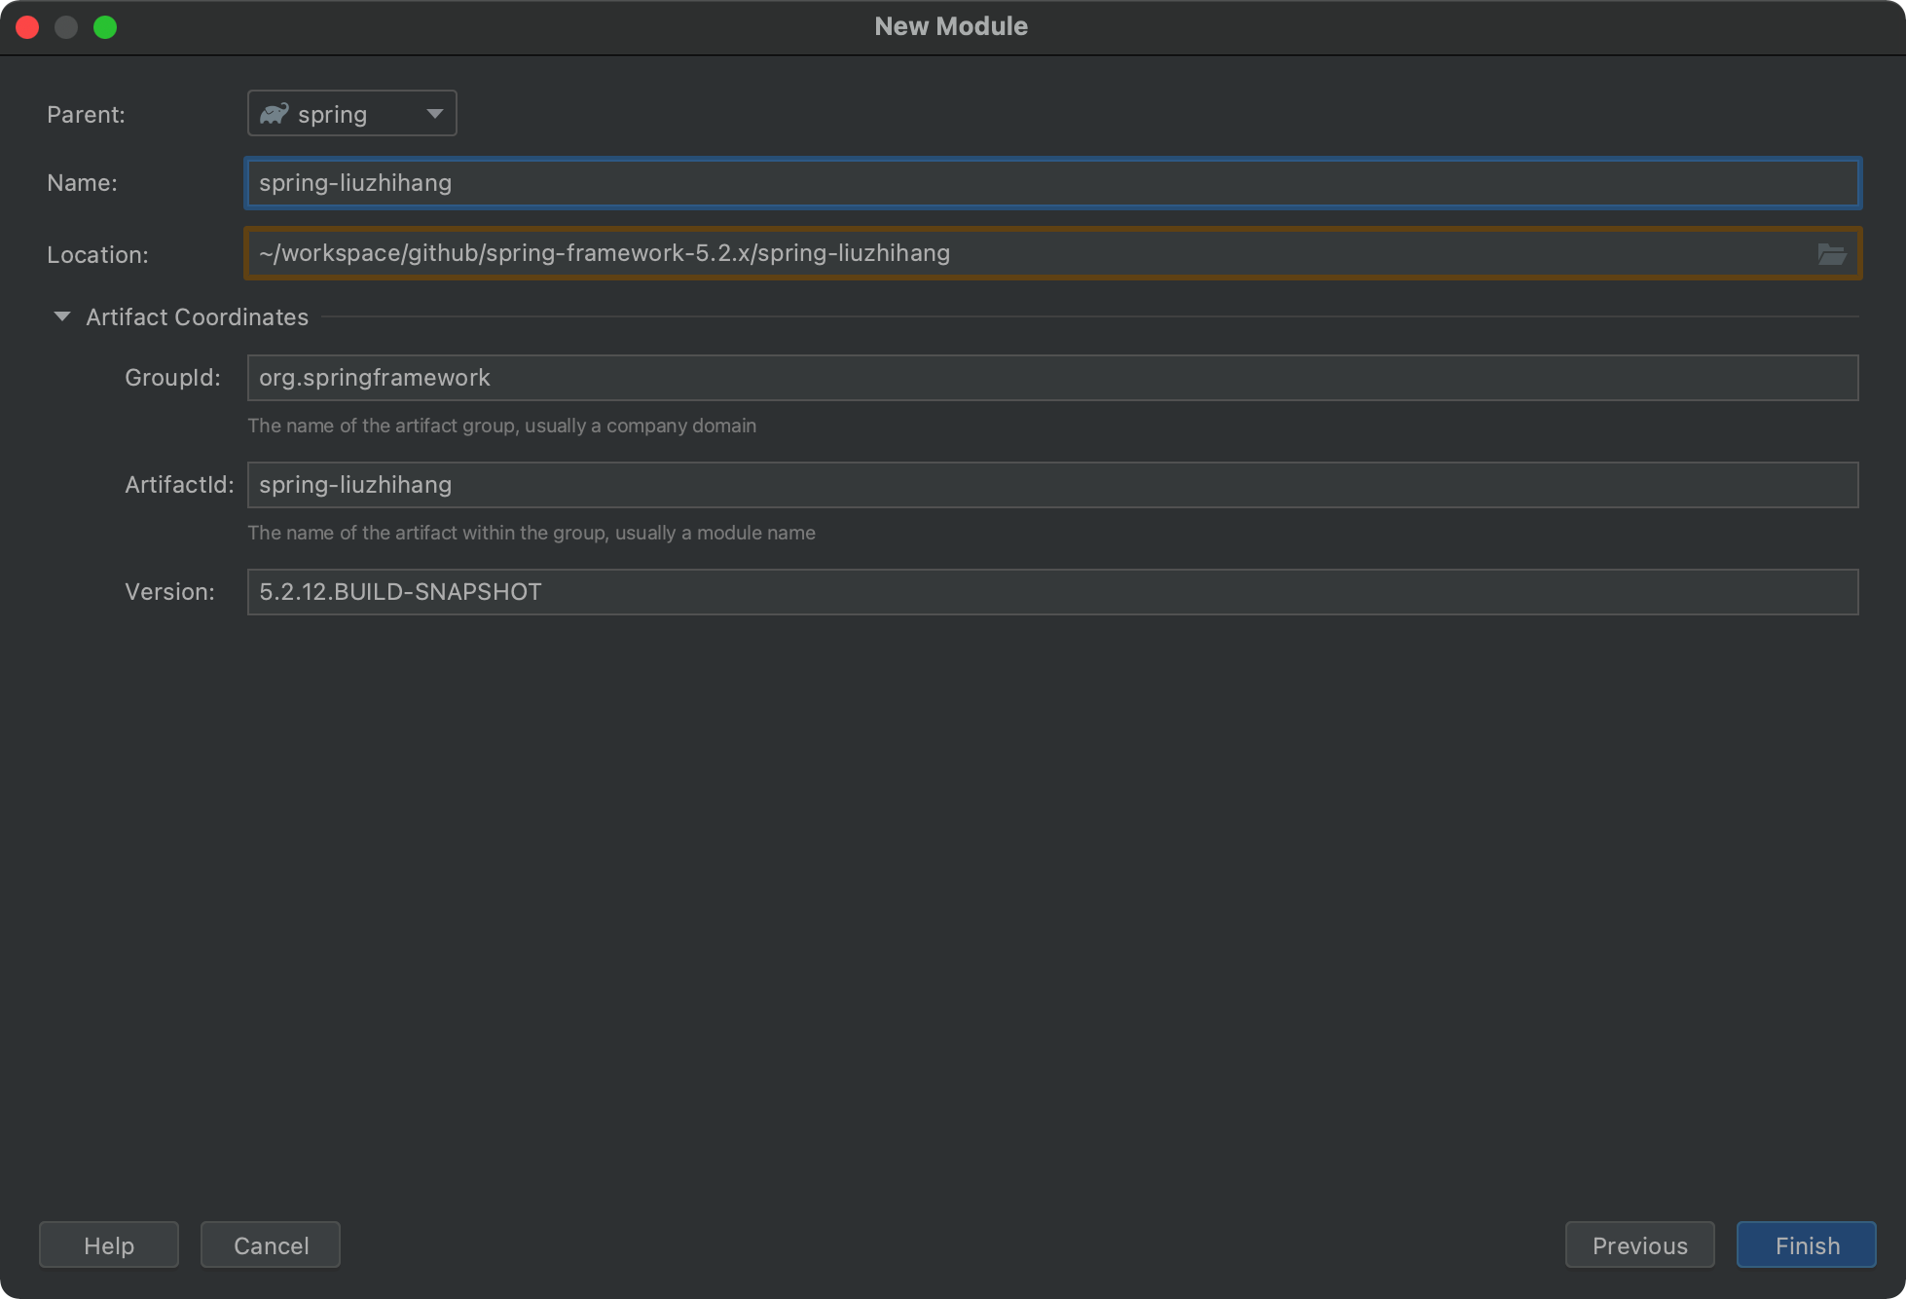Click the ArtifactId input field
The image size is (1906, 1299).
click(1052, 485)
